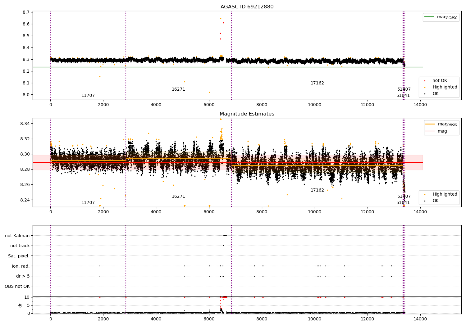The width and height of the screenshot is (466, 326).
Task: Click the 8.32 y-axis tick label
Action: coord(25,139)
